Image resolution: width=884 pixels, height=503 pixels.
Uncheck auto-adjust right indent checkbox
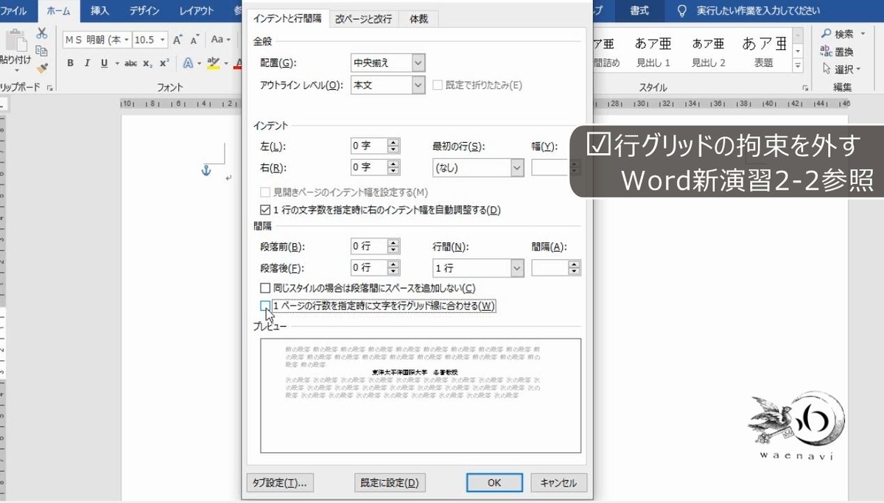click(x=265, y=210)
